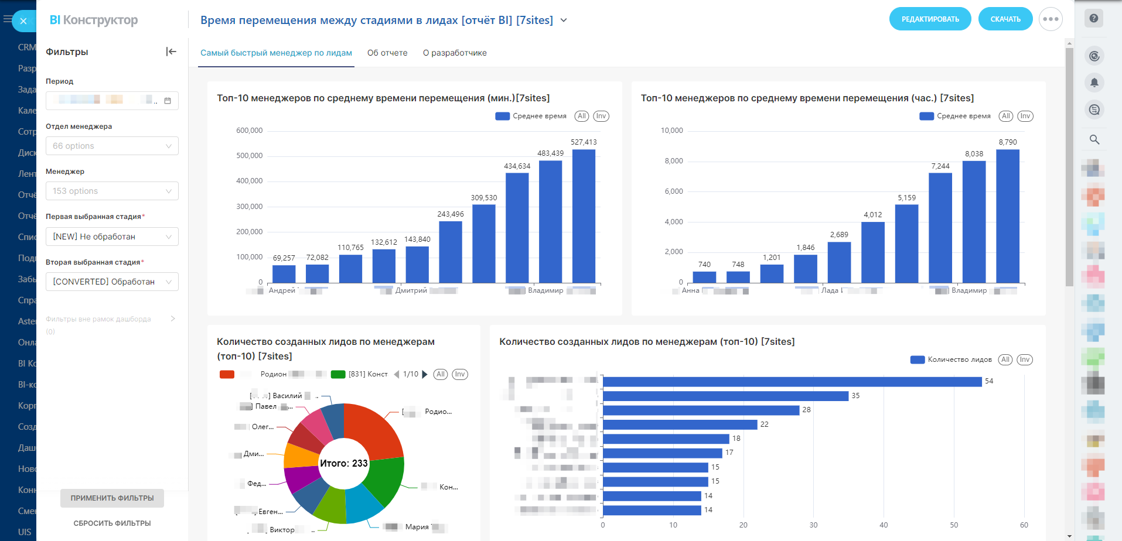The image size is (1122, 541).
Task: Open the three-dots more options menu
Action: coord(1051,19)
